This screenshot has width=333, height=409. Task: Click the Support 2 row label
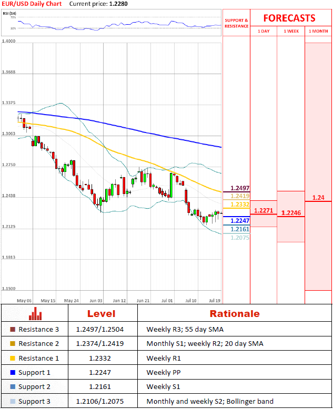(34, 386)
